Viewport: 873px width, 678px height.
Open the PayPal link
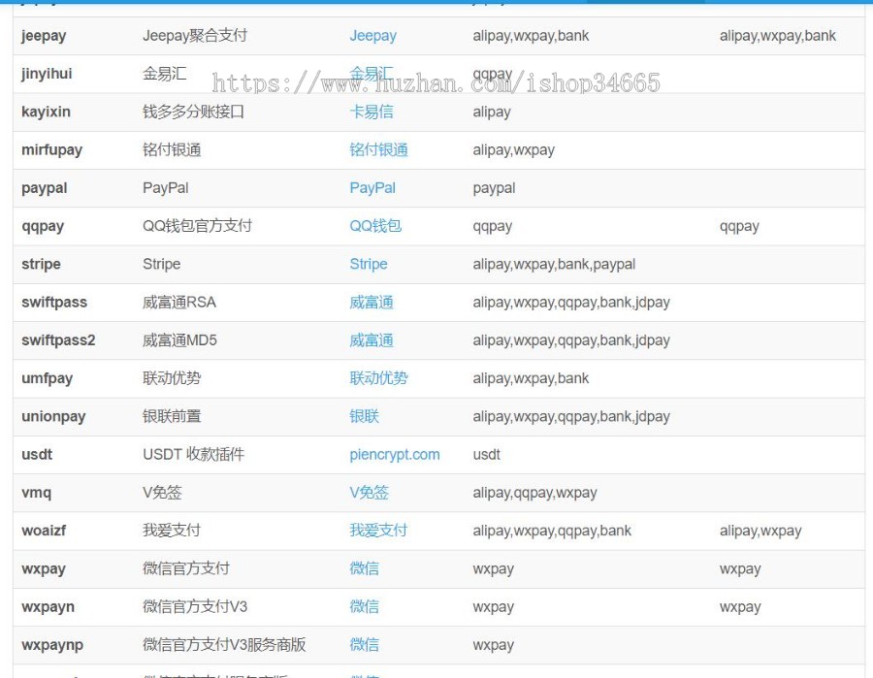point(372,188)
